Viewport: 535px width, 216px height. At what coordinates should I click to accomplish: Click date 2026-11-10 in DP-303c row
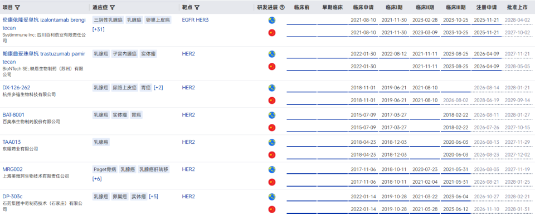(x=487, y=209)
